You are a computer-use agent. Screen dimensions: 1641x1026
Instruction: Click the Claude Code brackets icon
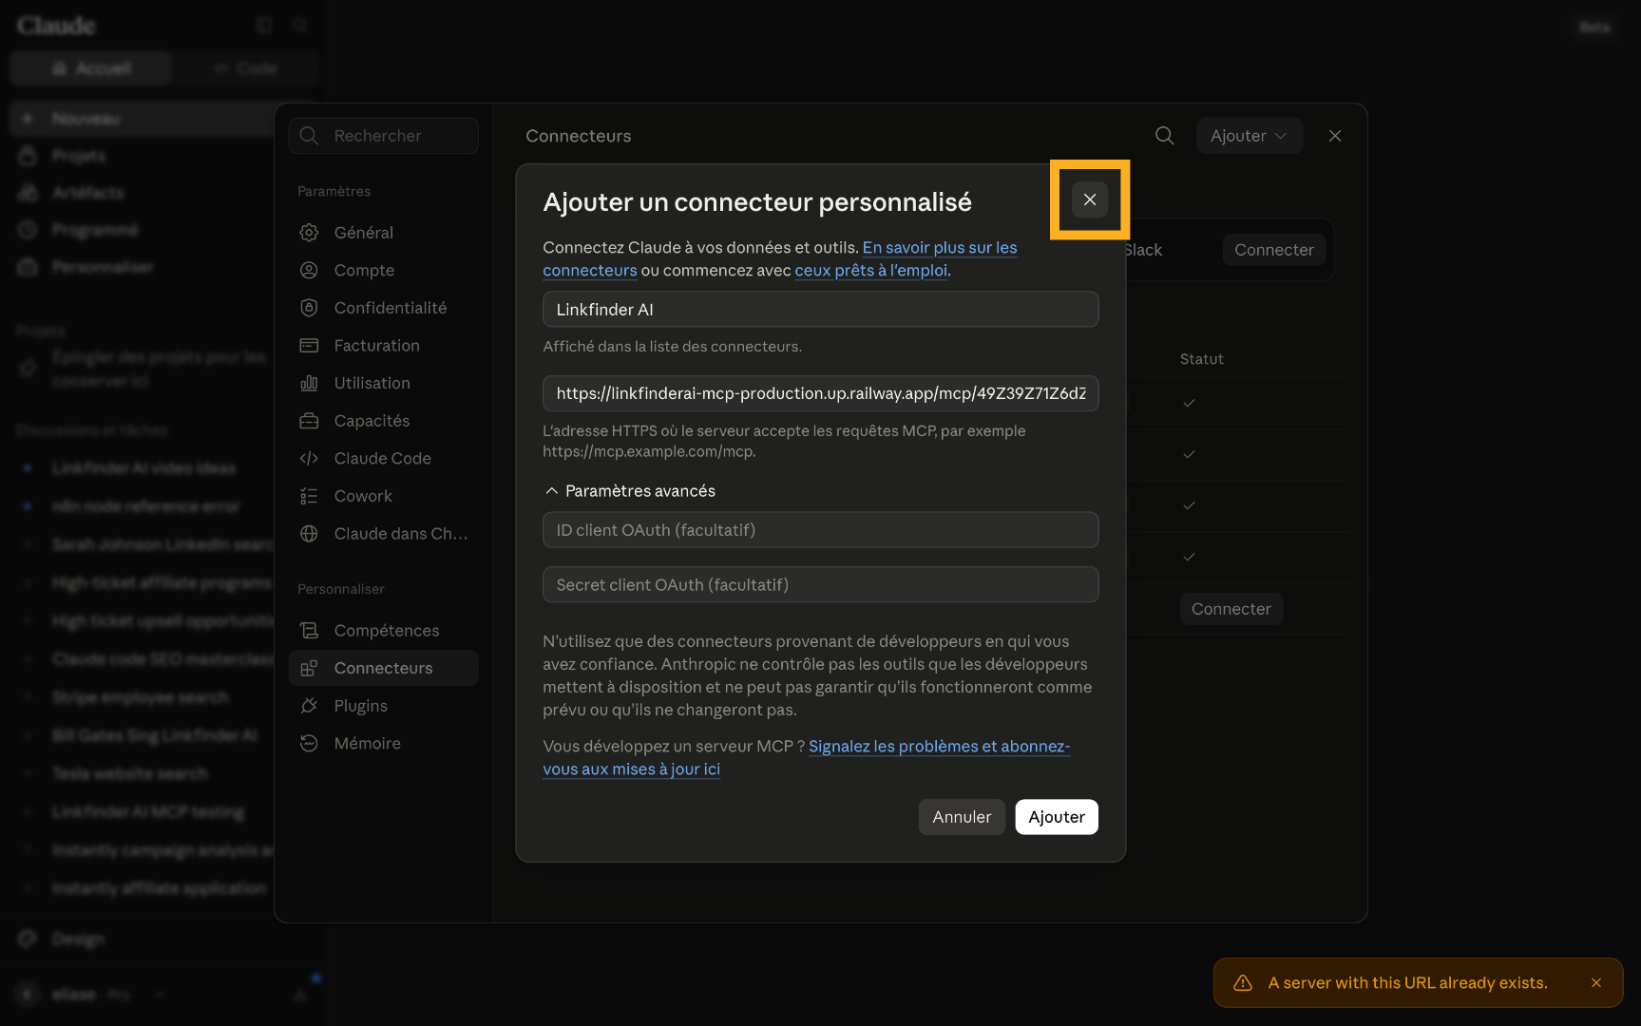pos(309,458)
